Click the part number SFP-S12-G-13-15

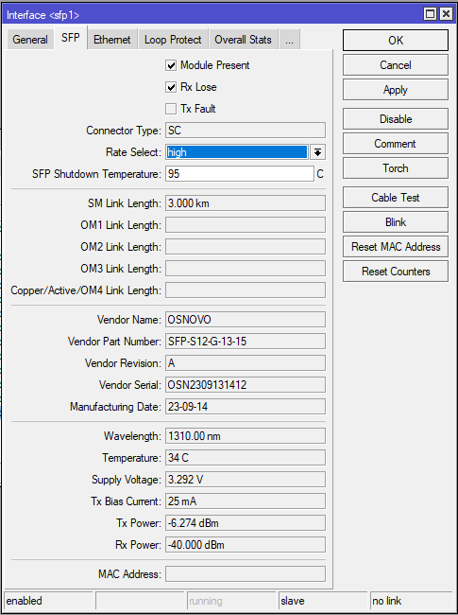[246, 342]
